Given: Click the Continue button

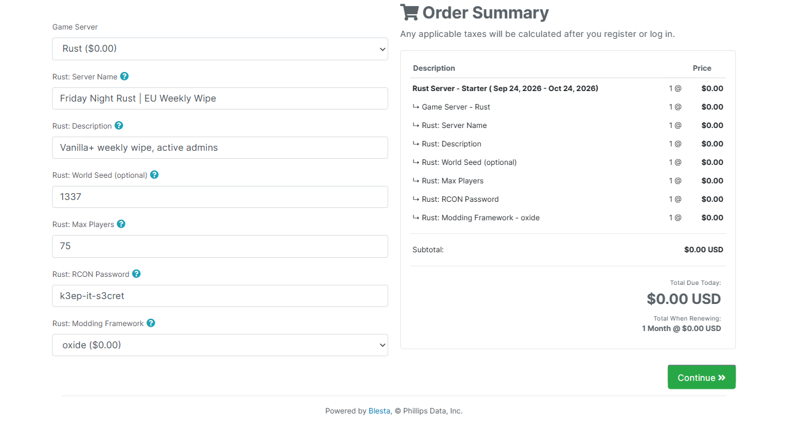Looking at the screenshot, I should [x=701, y=377].
